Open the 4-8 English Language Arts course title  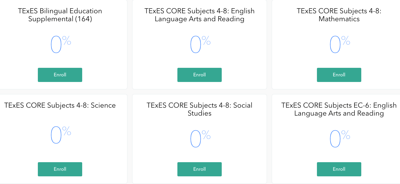click(199, 15)
